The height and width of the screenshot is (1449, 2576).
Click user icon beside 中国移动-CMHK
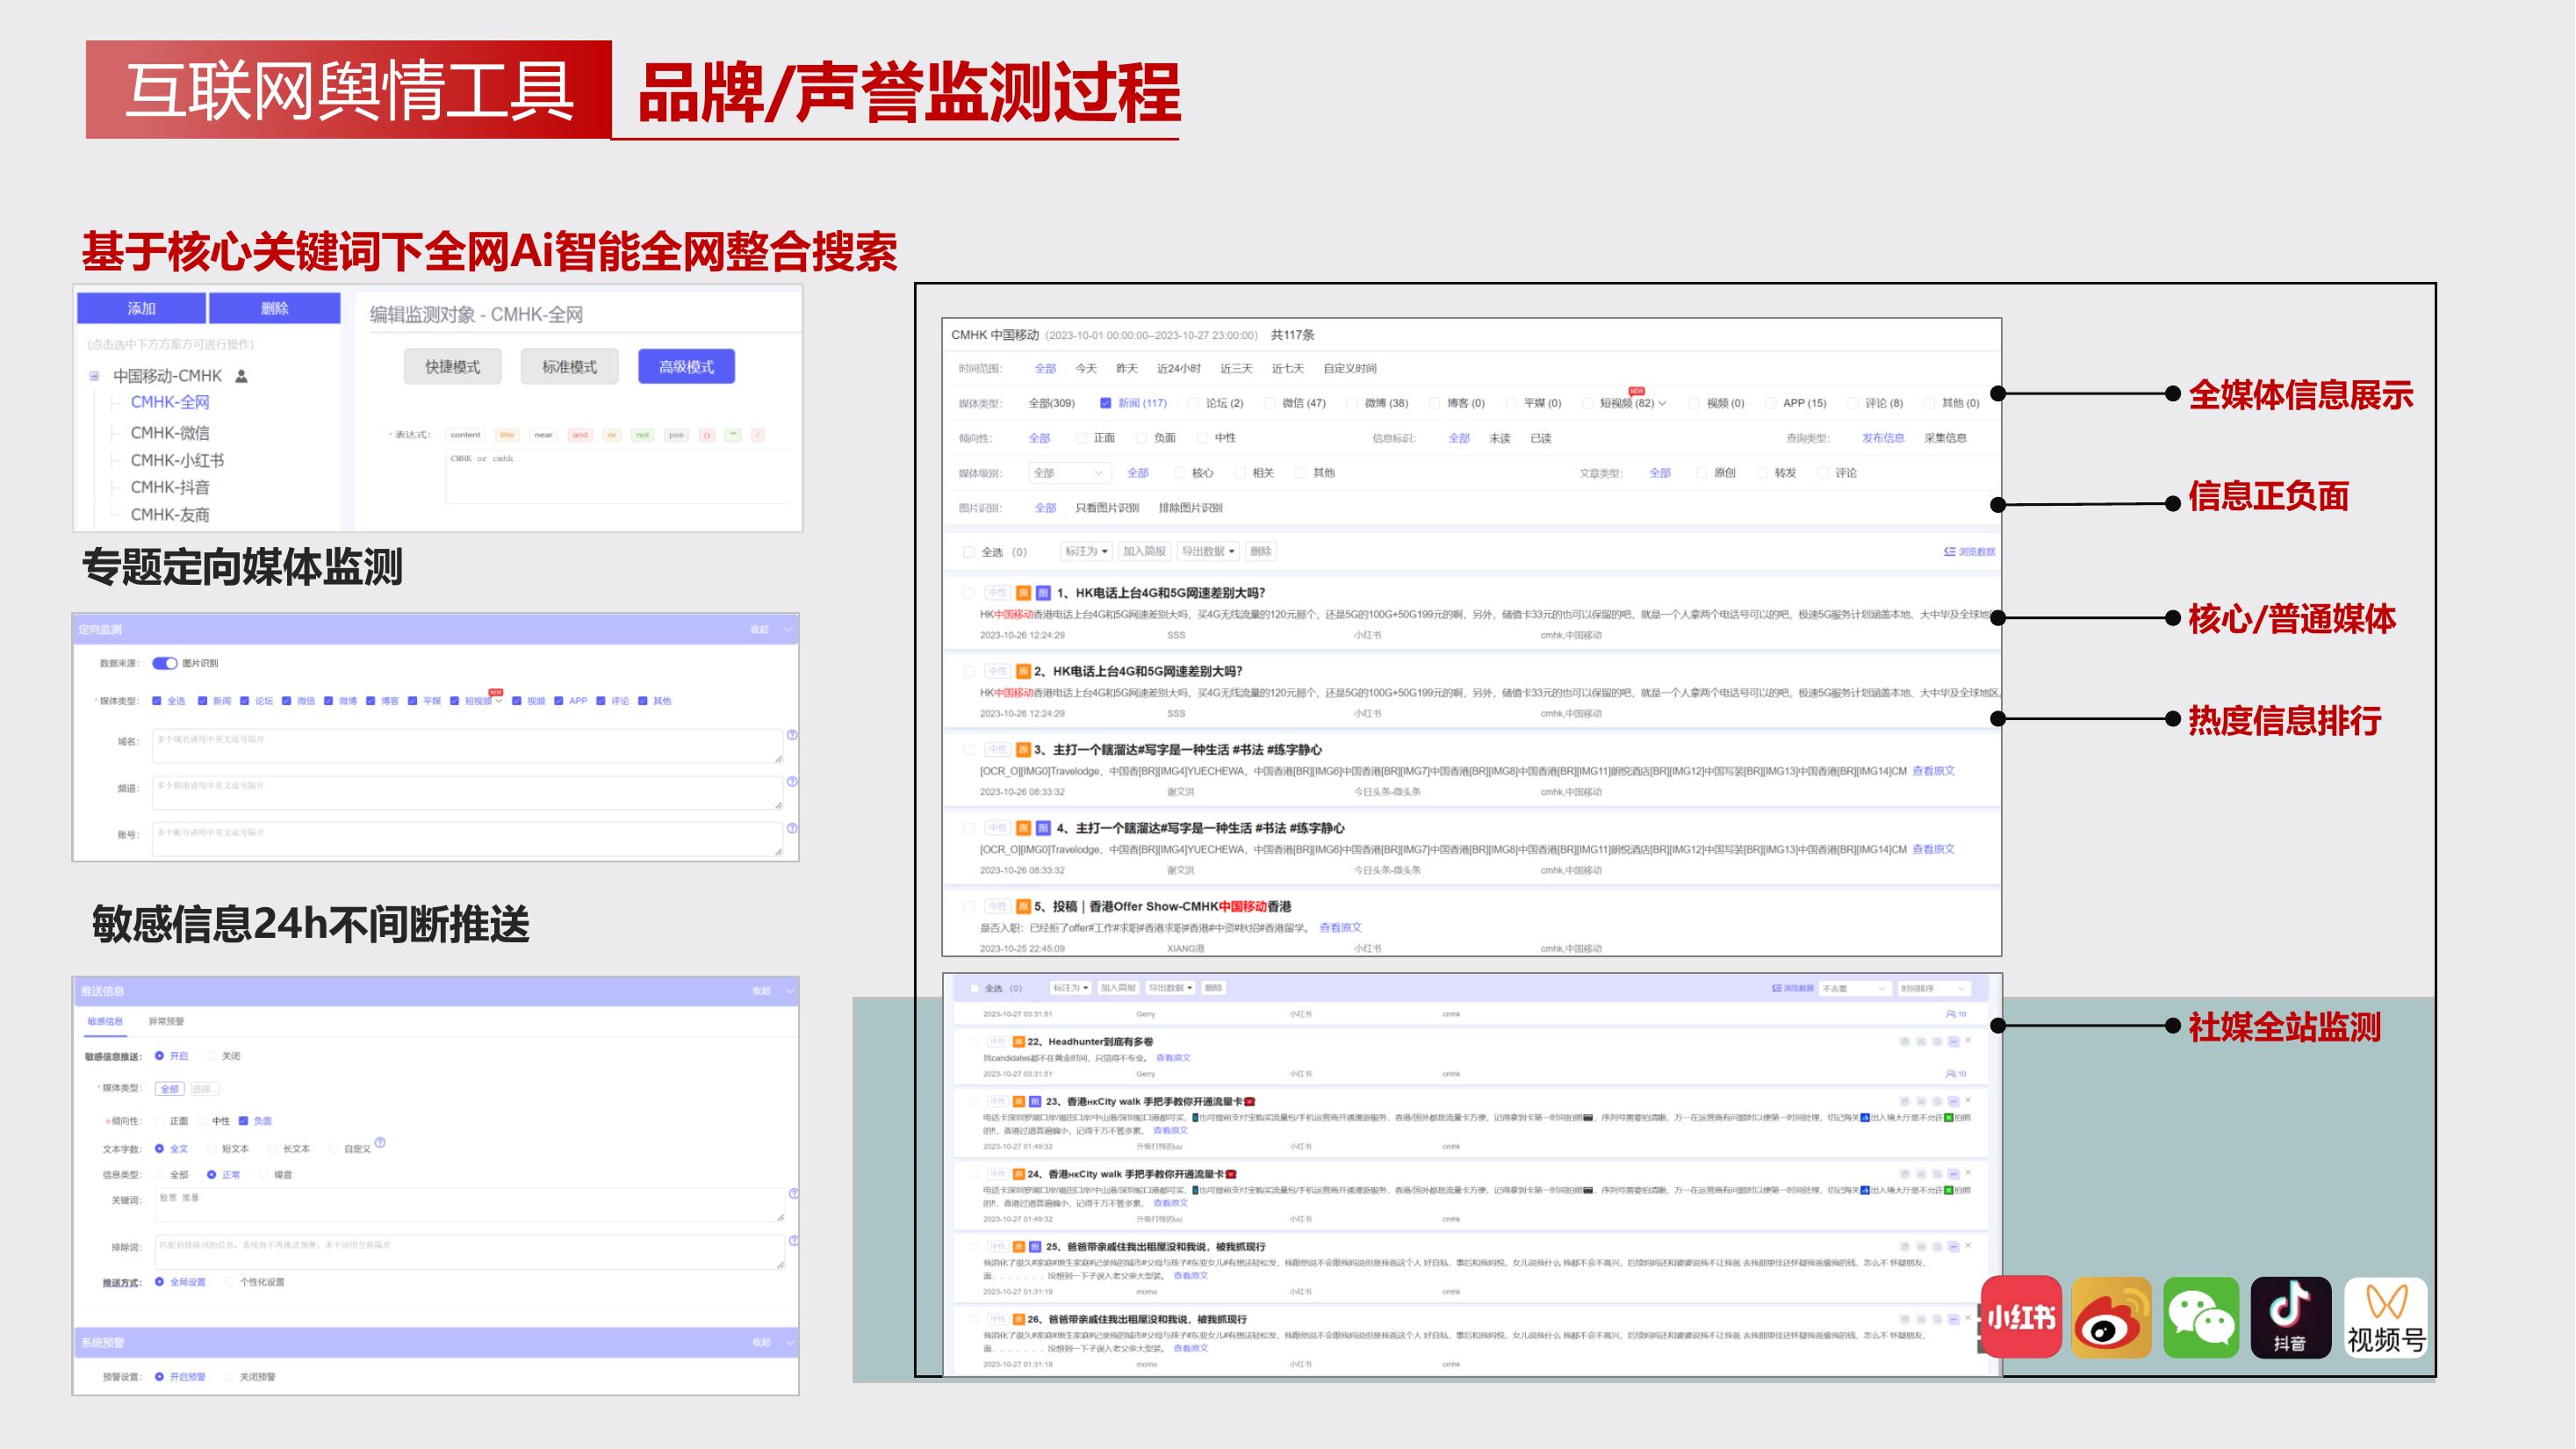[241, 376]
